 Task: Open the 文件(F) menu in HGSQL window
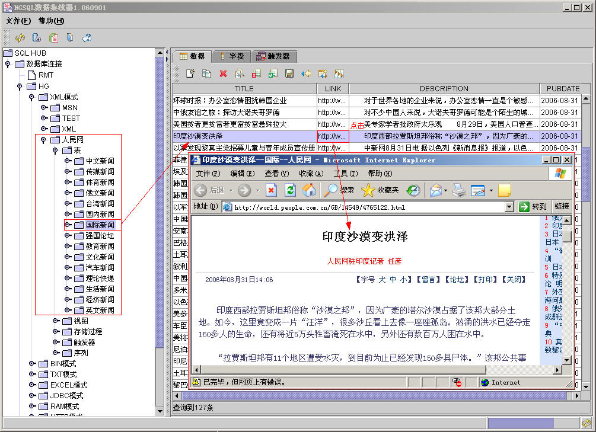click(x=18, y=21)
